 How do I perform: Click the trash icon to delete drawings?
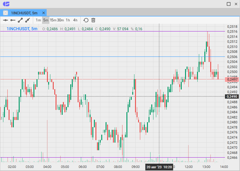(93, 20)
